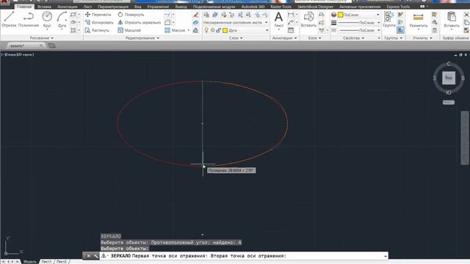
Task: Expand the Слои panel
Action: pyautogui.click(x=236, y=38)
